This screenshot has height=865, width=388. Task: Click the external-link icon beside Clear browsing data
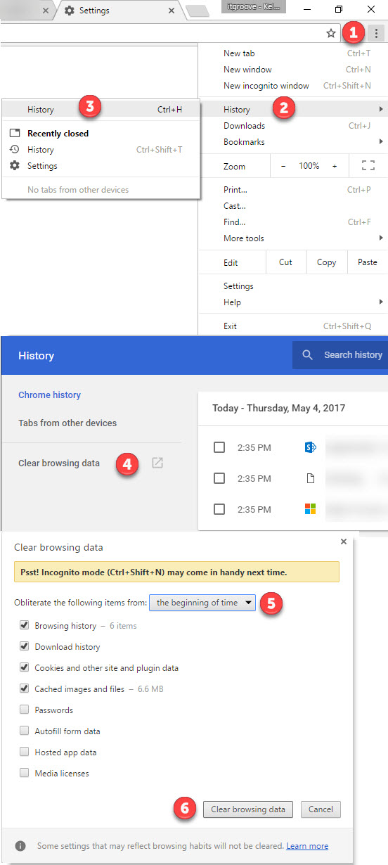click(x=157, y=463)
